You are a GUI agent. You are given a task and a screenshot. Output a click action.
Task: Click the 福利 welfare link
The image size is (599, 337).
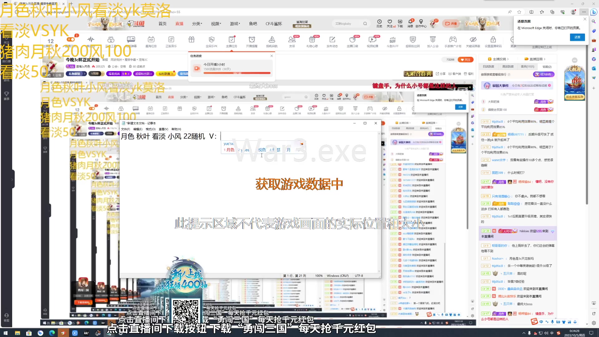click(x=469, y=74)
